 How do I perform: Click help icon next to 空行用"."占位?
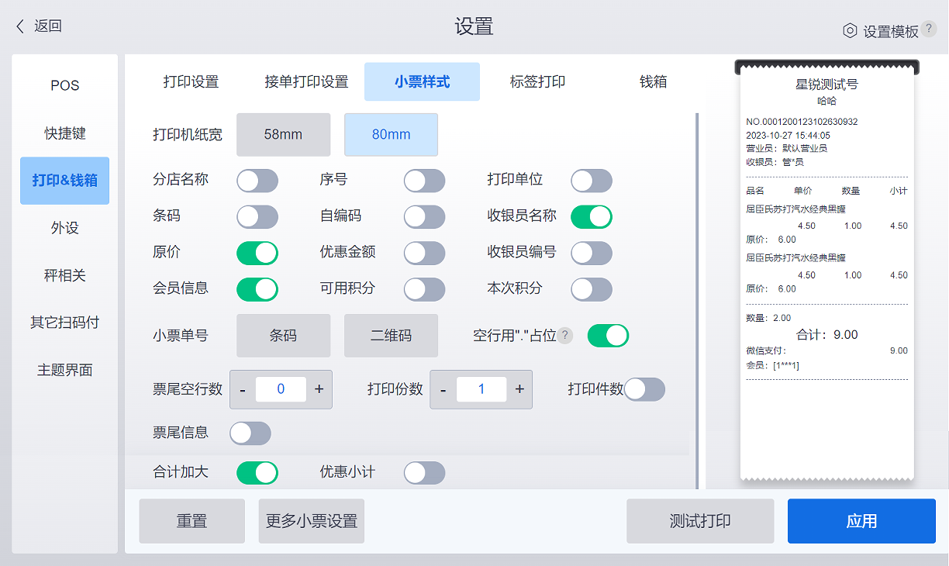566,336
